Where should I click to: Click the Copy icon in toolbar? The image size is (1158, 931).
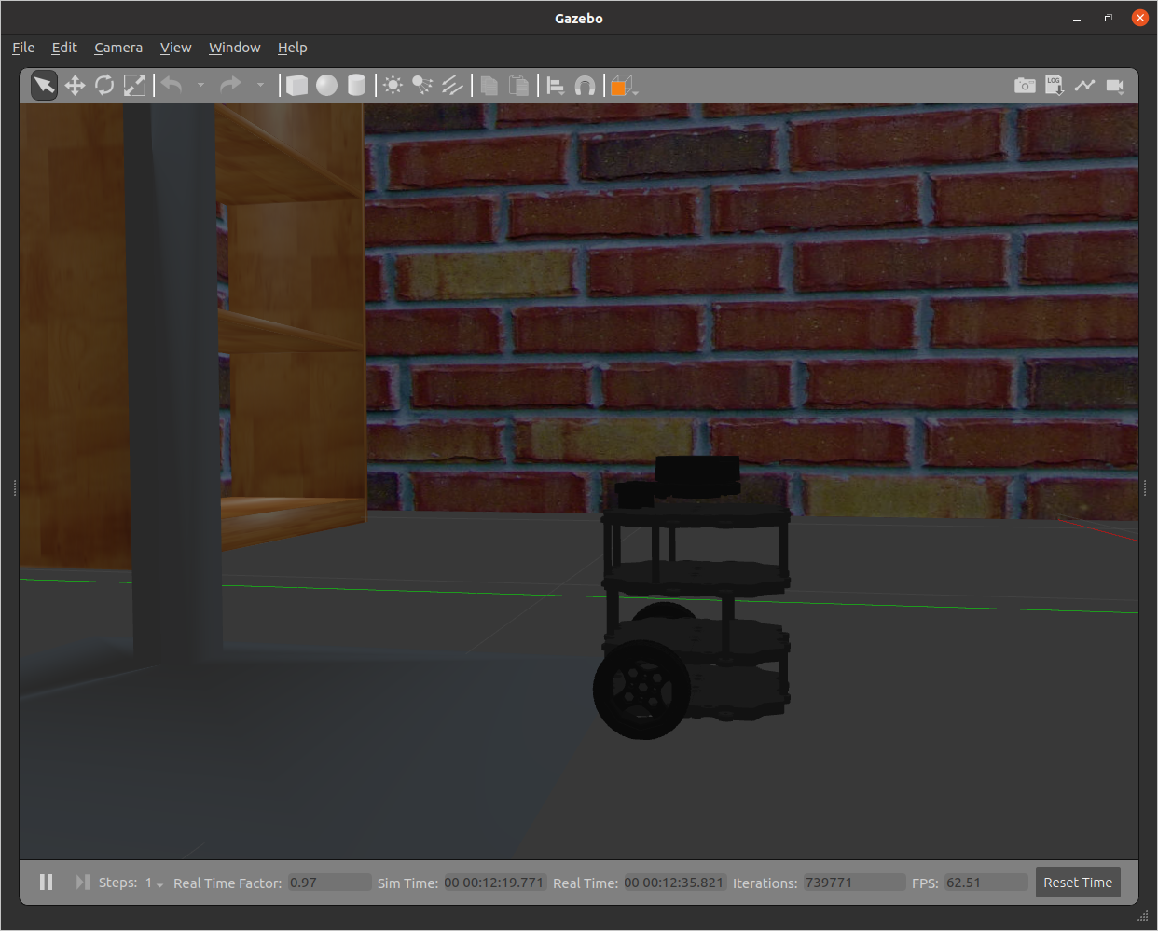tap(489, 86)
